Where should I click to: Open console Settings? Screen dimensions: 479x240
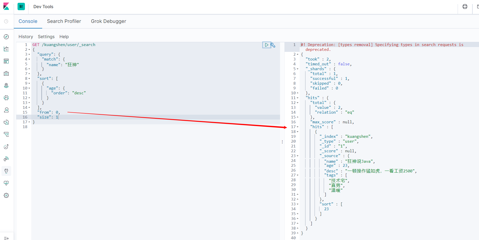[46, 37]
